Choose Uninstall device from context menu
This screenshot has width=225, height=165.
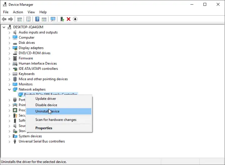tap(59, 111)
